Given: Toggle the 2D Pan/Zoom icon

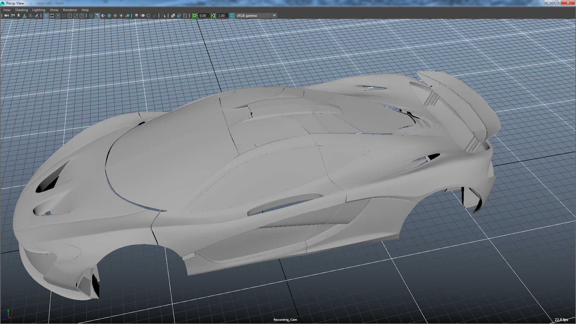Looking at the screenshot, I should (31, 16).
